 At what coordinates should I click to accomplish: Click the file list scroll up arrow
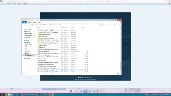click(x=121, y=27)
